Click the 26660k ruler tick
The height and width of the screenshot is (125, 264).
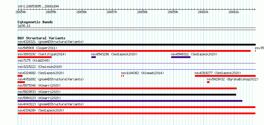pos(203,12)
